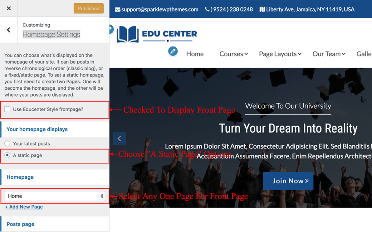Click the Add New Page link
This screenshot has width=372, height=232.
click(x=24, y=207)
